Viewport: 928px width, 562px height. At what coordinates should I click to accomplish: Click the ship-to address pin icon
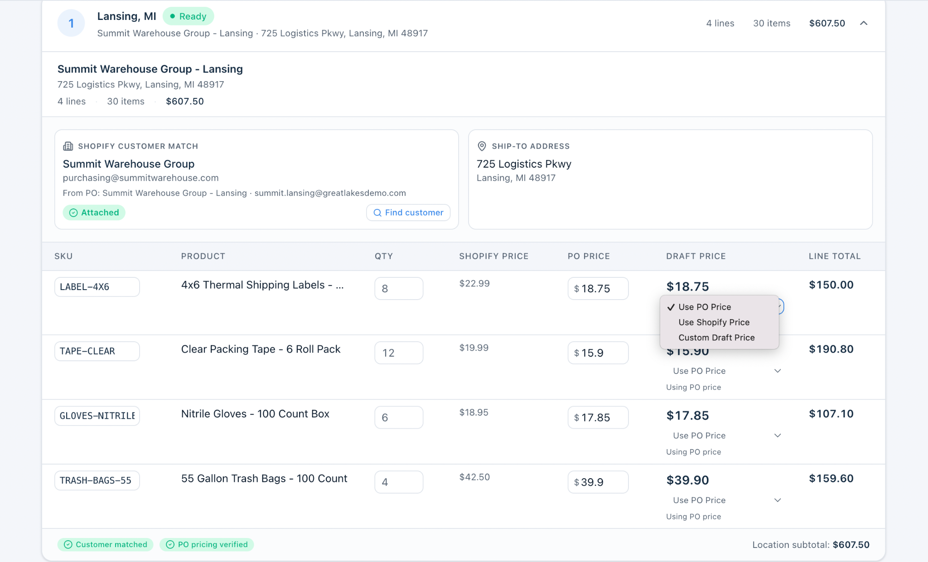click(x=482, y=146)
